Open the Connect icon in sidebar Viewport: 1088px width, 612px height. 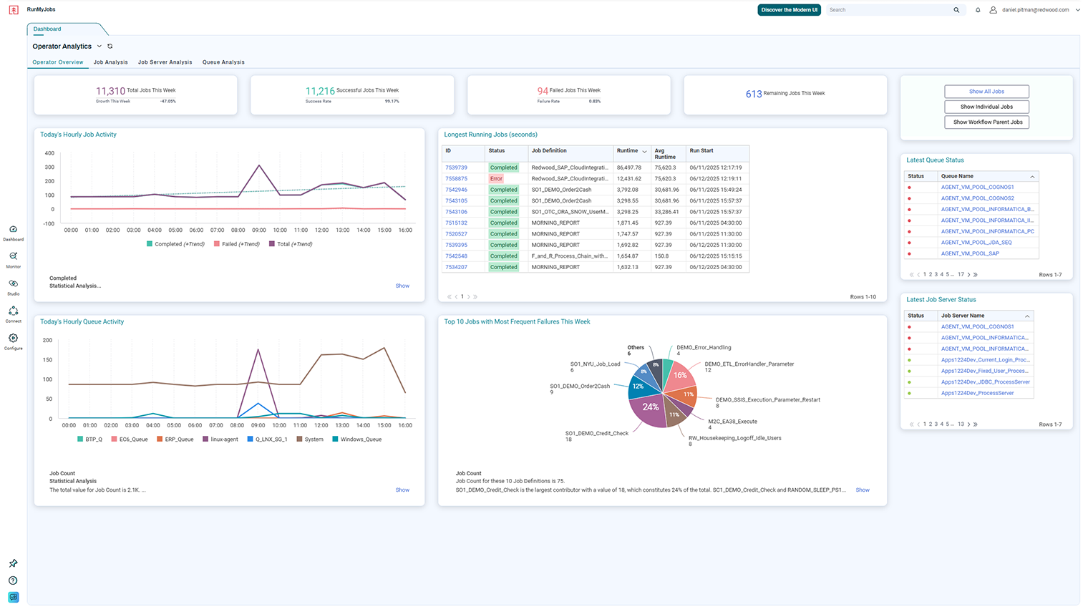coord(13,311)
